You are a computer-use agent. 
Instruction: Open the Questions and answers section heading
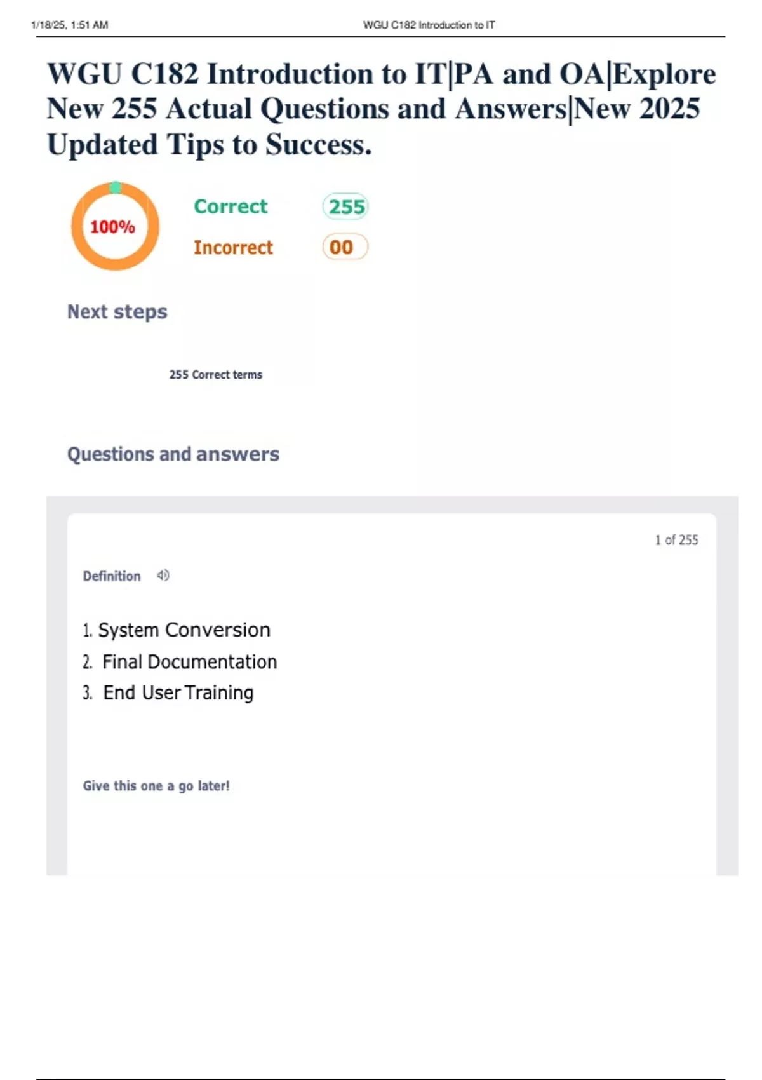pyautogui.click(x=173, y=454)
